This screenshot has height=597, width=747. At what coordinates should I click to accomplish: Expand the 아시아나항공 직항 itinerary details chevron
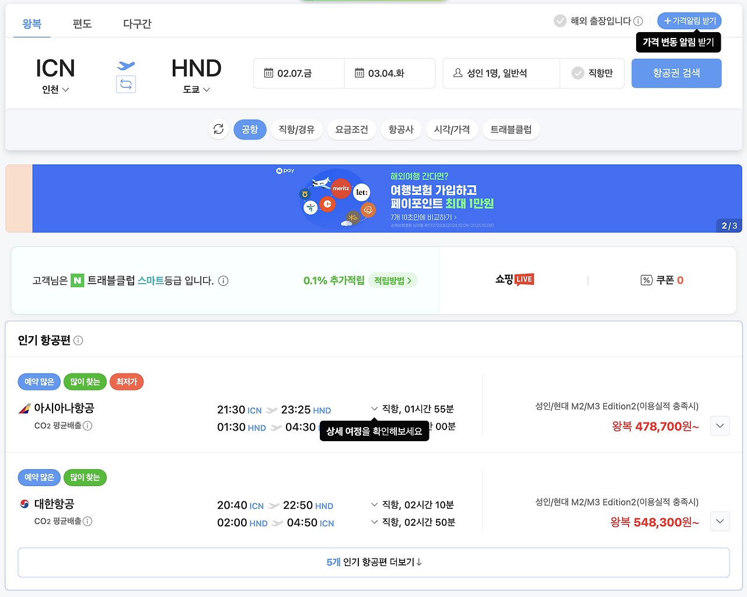pyautogui.click(x=373, y=409)
